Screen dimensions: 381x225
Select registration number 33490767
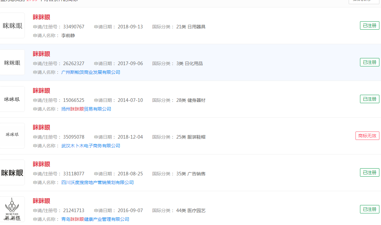(74, 27)
